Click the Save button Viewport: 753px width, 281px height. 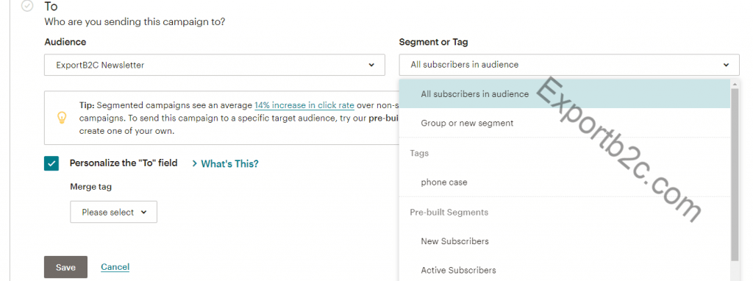tap(65, 267)
